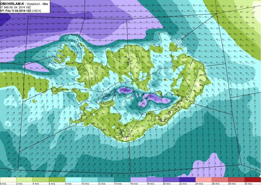Click the '10 m/s' legend label
The width and height of the screenshot is (261, 185).
(85, 184)
